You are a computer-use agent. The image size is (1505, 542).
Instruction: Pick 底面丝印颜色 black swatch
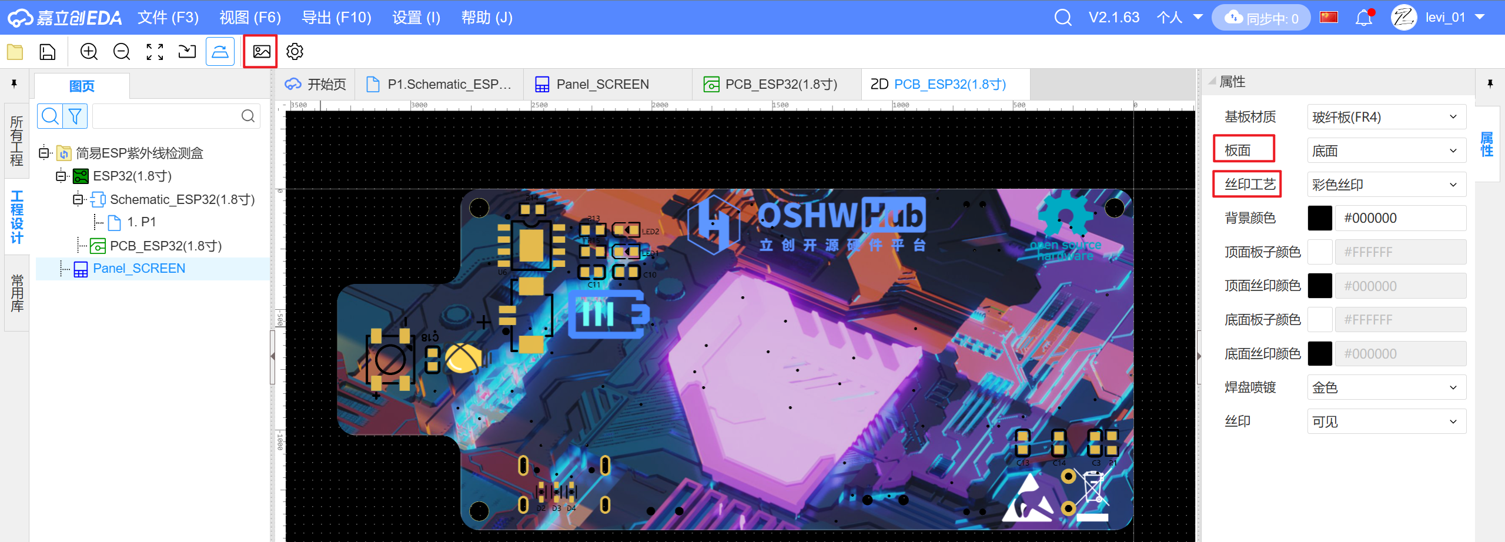(1320, 354)
